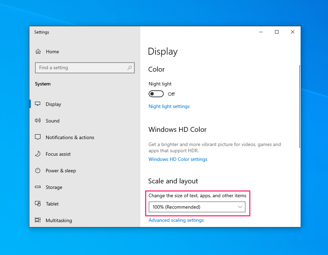Switch to Focus assist page

pos(85,154)
